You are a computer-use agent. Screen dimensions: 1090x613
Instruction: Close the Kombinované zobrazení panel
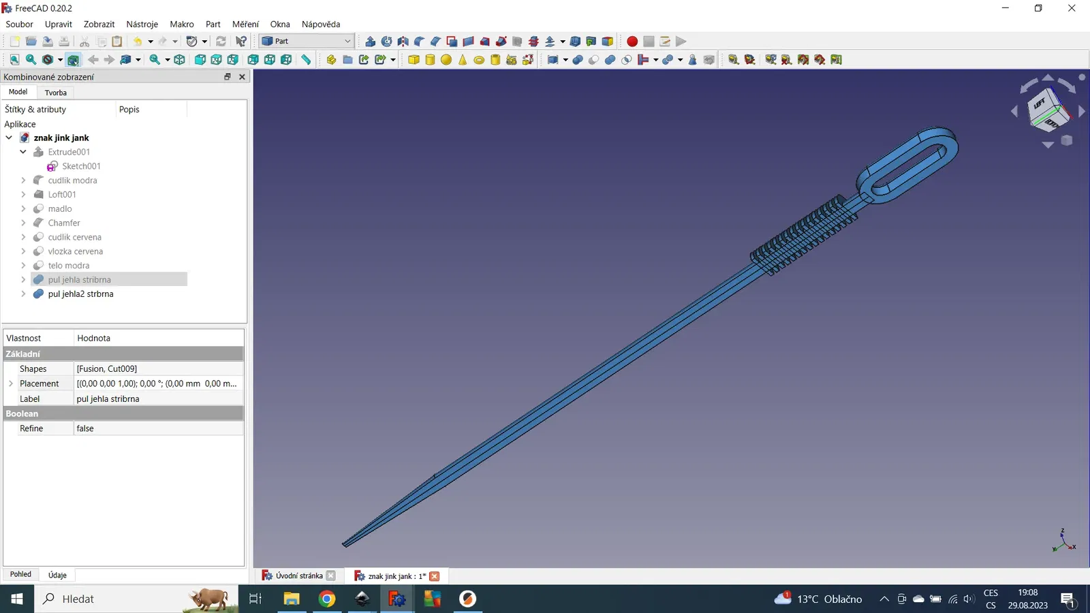click(242, 77)
